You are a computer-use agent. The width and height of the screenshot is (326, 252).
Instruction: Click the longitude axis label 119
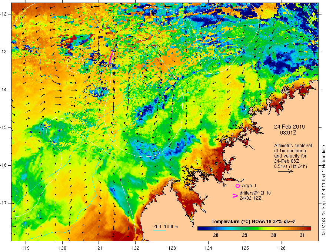tap(26, 248)
